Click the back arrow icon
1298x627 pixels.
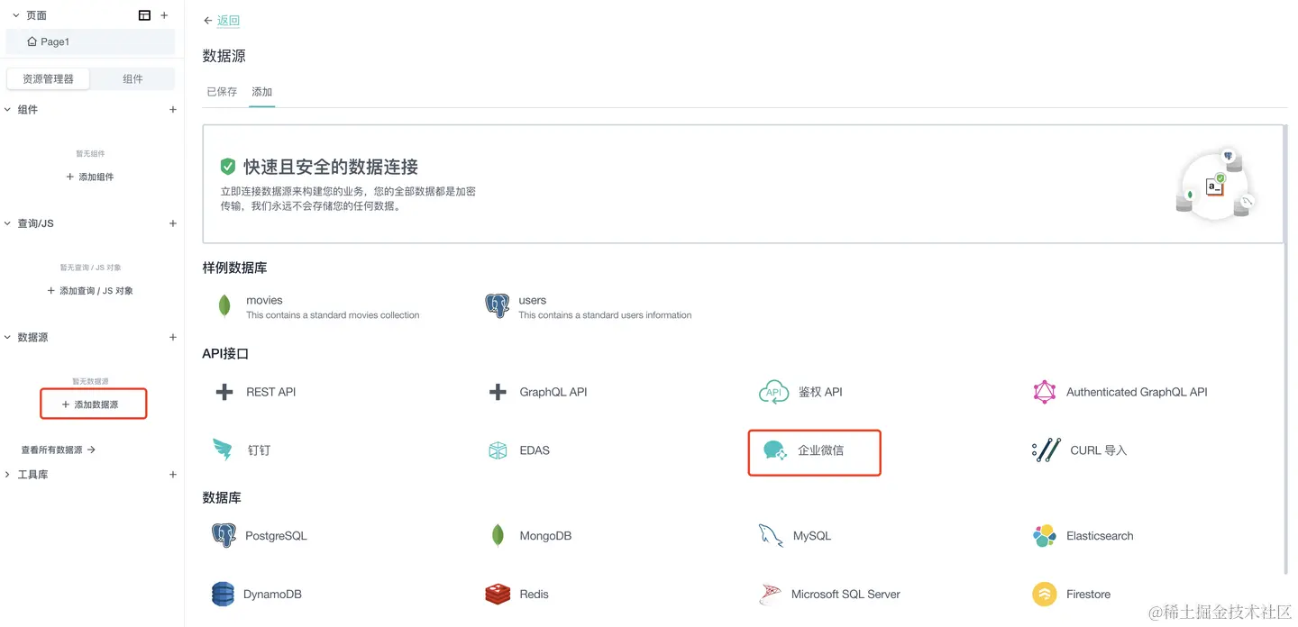coord(208,21)
